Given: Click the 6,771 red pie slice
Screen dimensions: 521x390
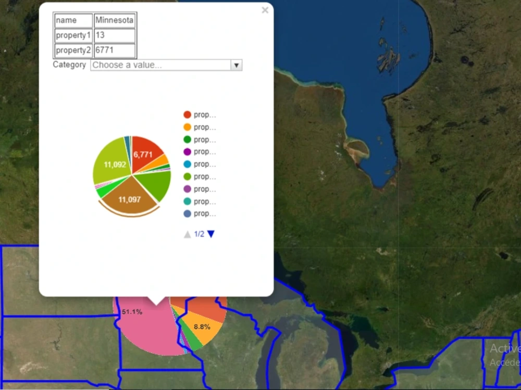Looking at the screenshot, I should pos(144,153).
